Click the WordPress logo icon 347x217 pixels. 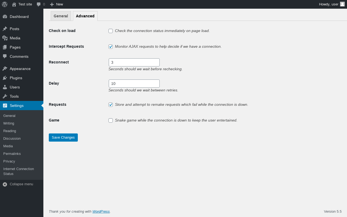tap(5, 4)
